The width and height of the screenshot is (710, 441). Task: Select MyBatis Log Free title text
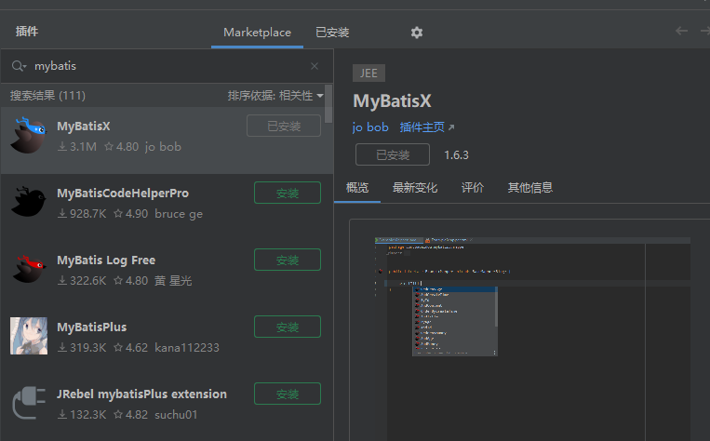click(106, 260)
